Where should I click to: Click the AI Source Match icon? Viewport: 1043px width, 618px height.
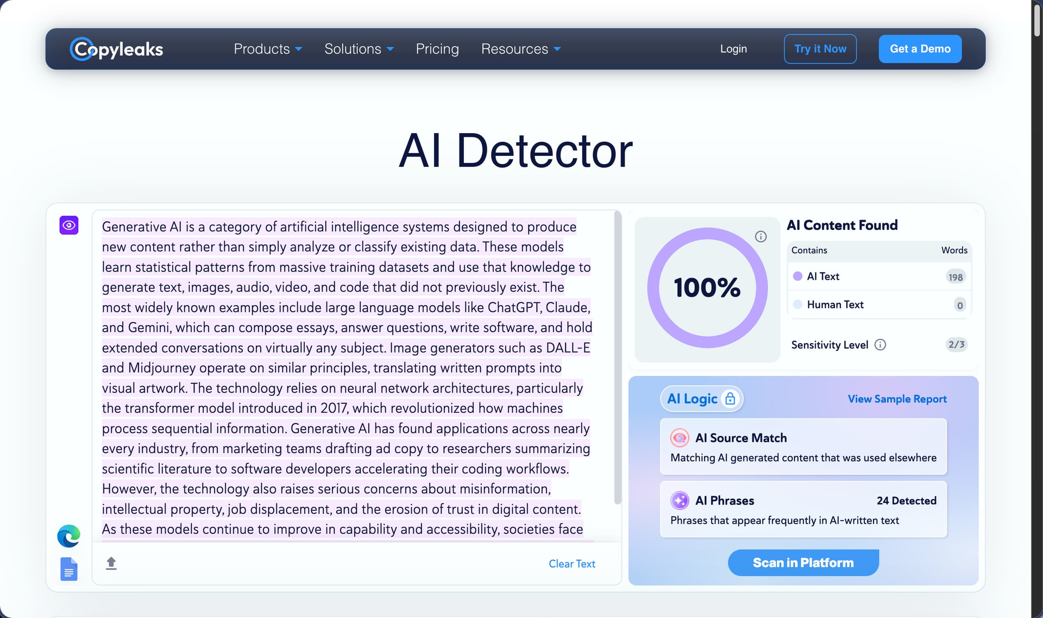coord(680,438)
